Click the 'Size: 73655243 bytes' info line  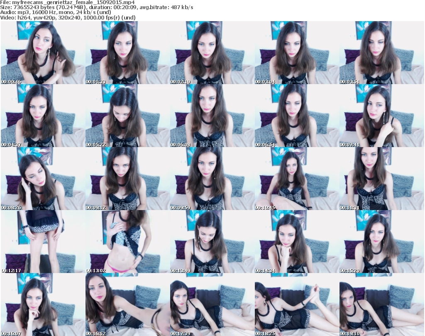(96, 7)
